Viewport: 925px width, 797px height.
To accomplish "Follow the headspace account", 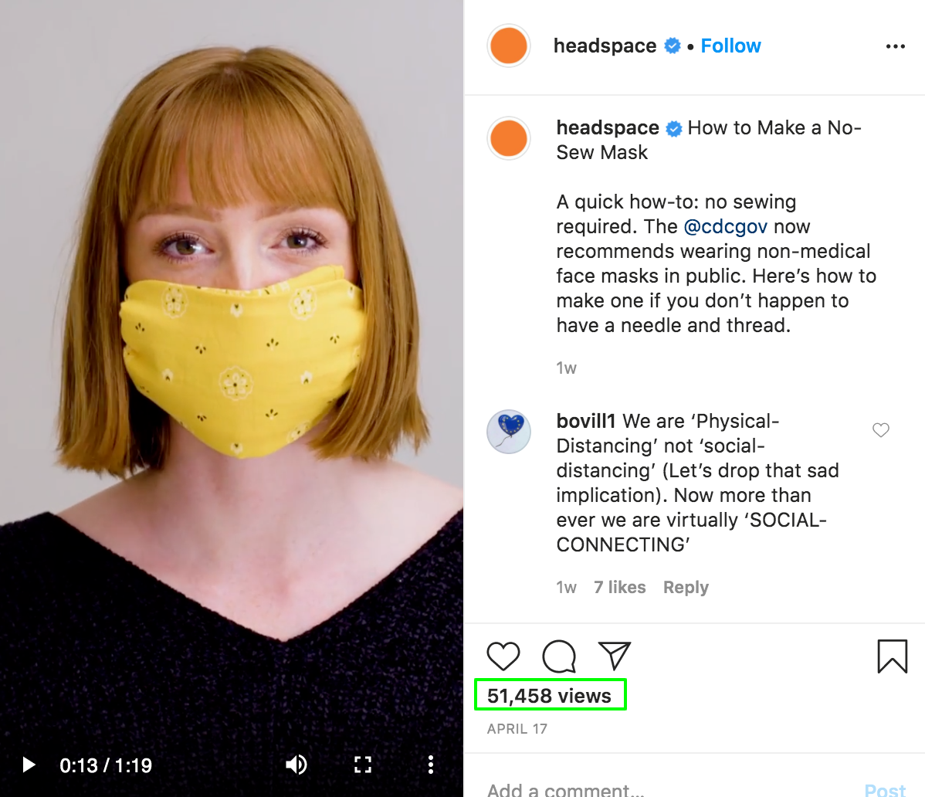I will click(x=730, y=46).
